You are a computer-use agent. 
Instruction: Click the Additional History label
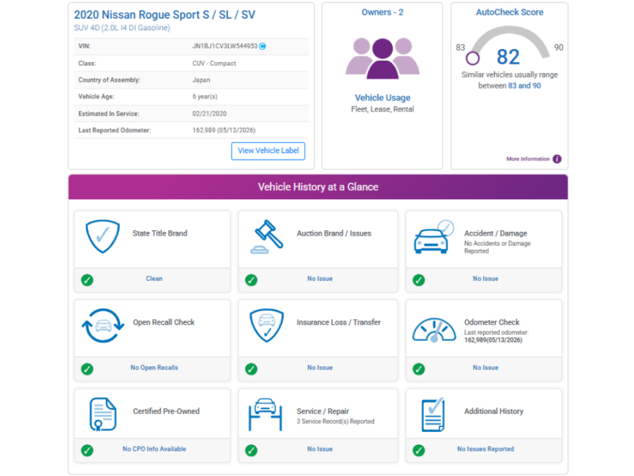click(x=494, y=411)
